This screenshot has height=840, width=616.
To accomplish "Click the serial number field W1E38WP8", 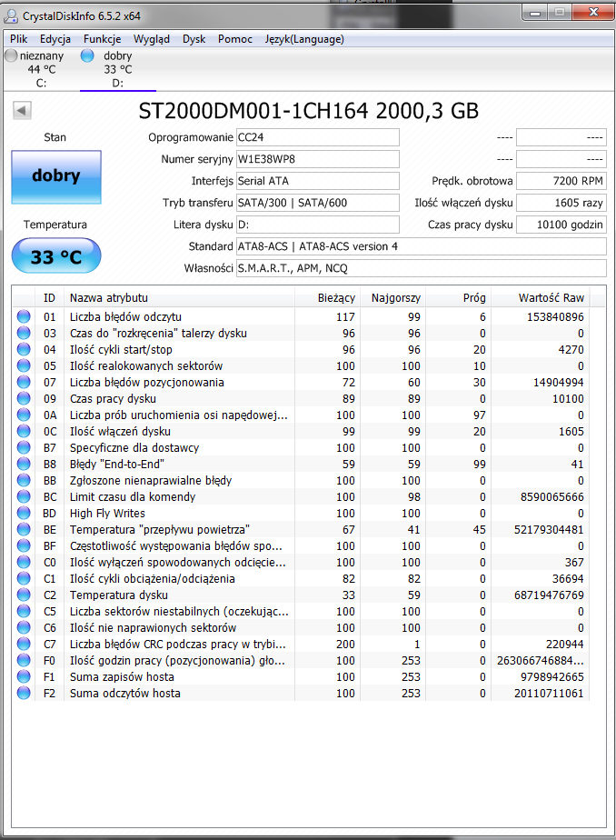I will pyautogui.click(x=318, y=159).
